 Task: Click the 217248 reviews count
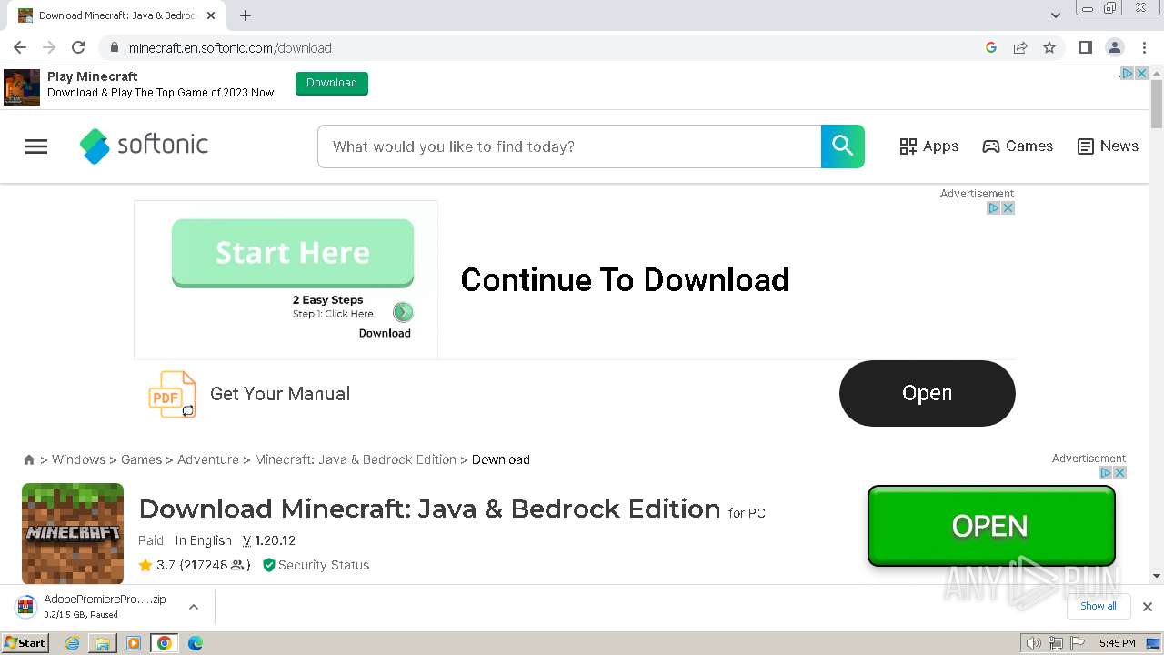click(215, 565)
